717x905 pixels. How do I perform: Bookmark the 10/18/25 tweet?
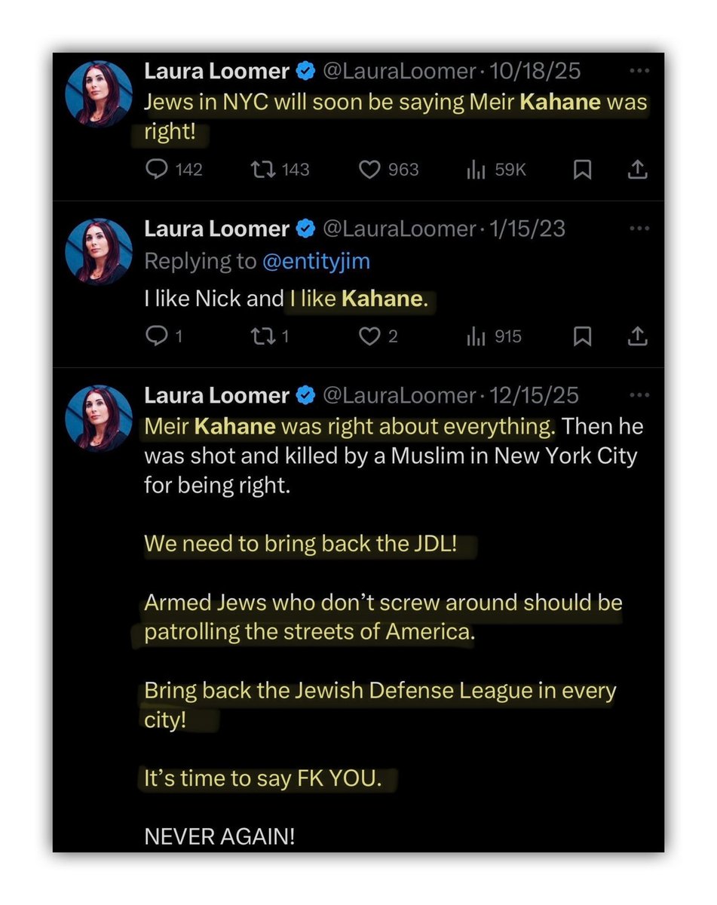[x=582, y=170]
